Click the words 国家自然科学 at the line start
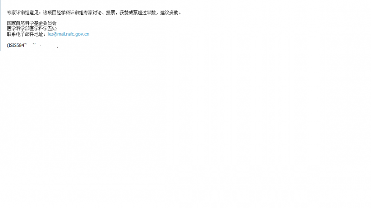The height and width of the screenshot is (208, 371). coord(20,23)
